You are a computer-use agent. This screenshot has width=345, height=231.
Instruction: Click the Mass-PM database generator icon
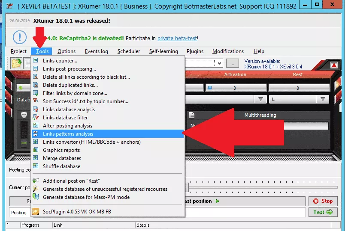[36, 197]
